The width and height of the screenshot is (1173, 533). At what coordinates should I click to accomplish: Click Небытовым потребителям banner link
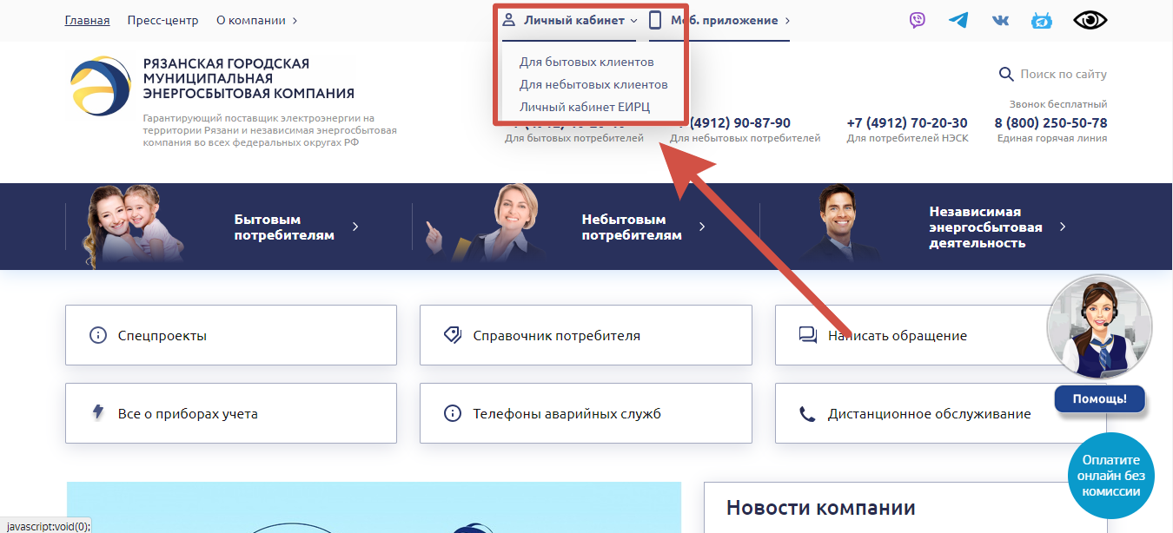pos(632,227)
